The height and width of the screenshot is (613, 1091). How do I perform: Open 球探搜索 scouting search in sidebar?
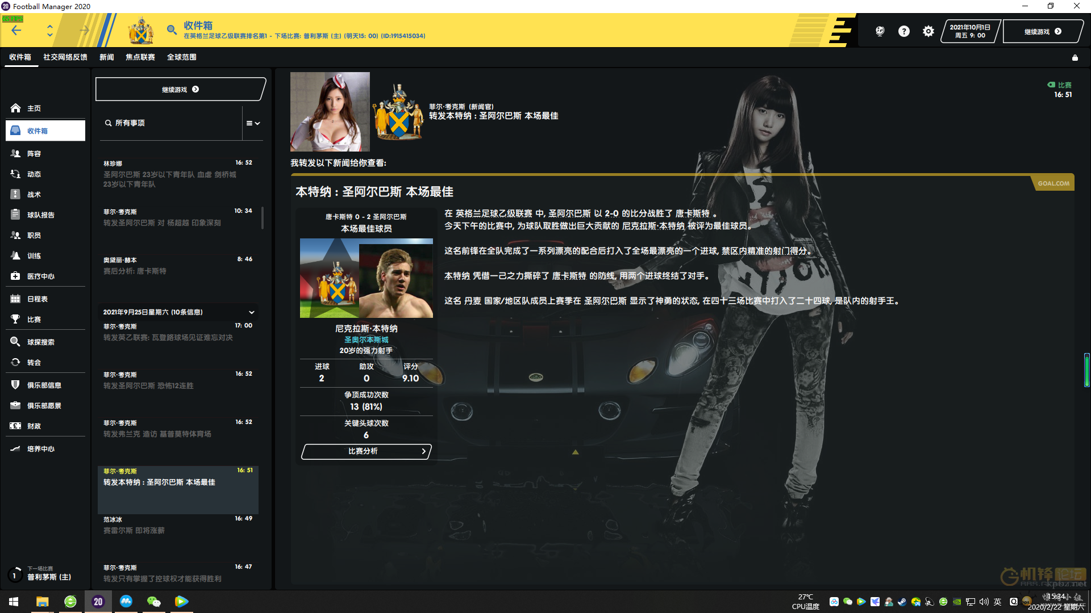click(x=40, y=342)
